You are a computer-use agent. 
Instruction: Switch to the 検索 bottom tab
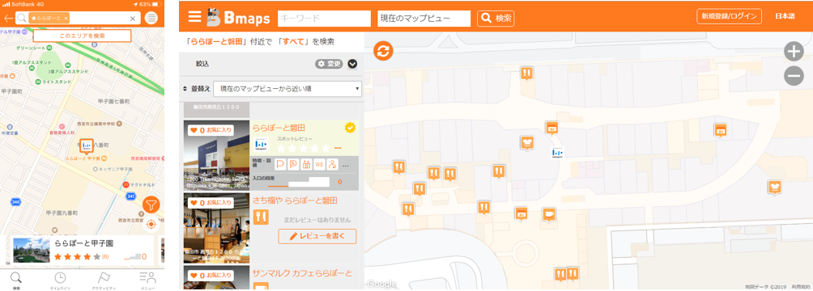pyautogui.click(x=16, y=280)
